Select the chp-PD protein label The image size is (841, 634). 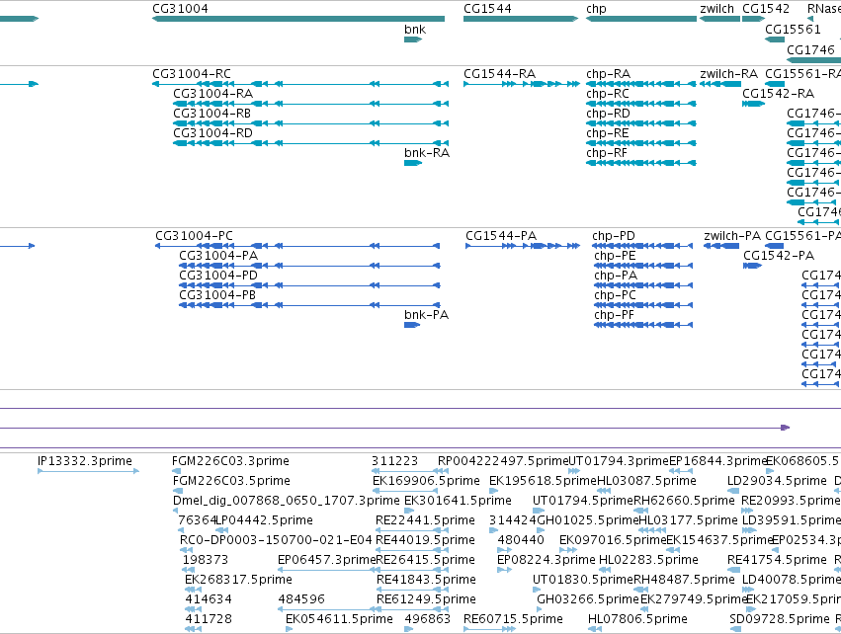click(x=614, y=236)
